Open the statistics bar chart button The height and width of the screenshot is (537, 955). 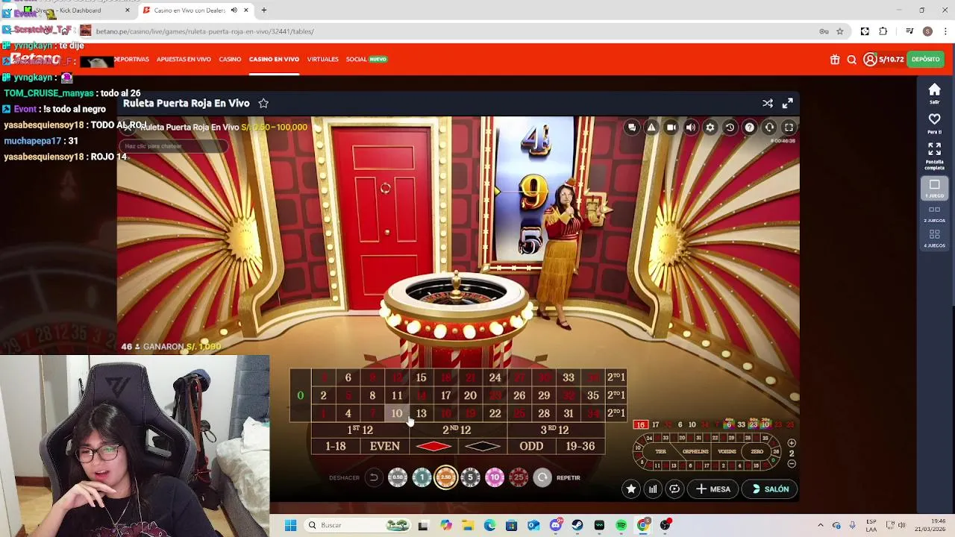[x=653, y=489]
